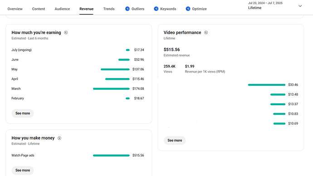The height and width of the screenshot is (176, 313).
Task: Switch to the Content tab
Action: (39, 9)
